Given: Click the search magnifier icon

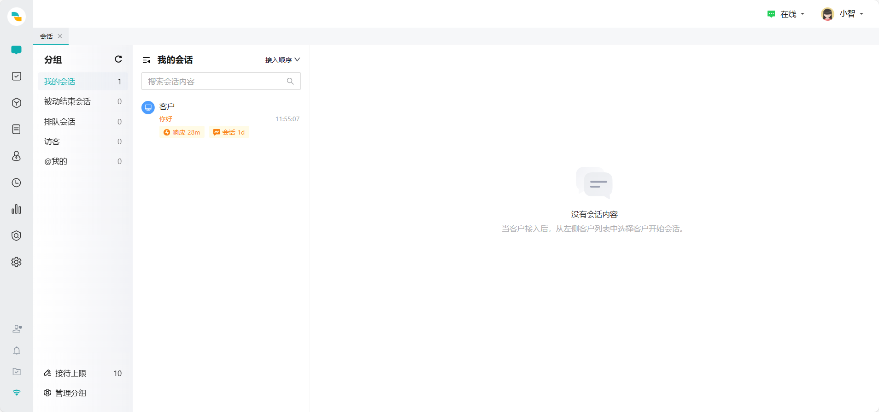Looking at the screenshot, I should (290, 81).
